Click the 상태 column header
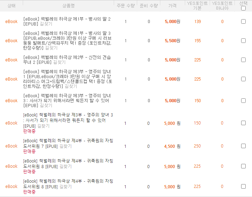This screenshot has height=197, width=252. coord(12,6)
